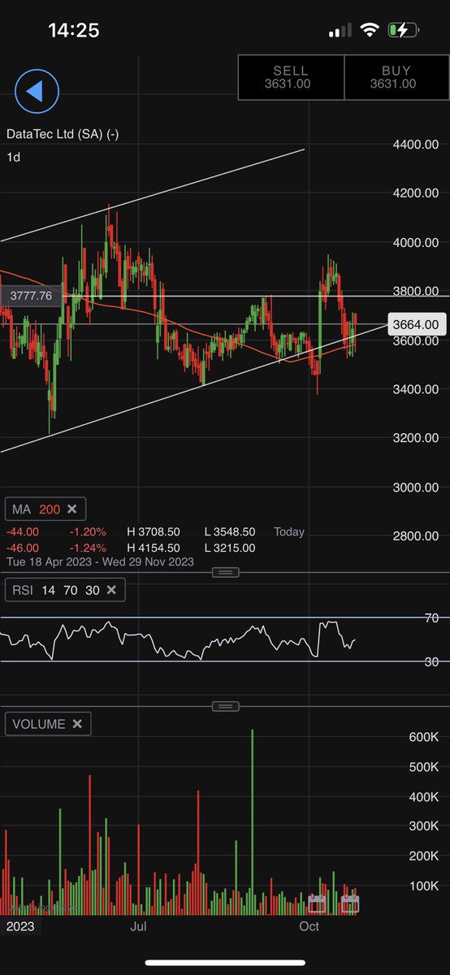
Task: Tap the H 3708.50 high value
Action: [154, 532]
